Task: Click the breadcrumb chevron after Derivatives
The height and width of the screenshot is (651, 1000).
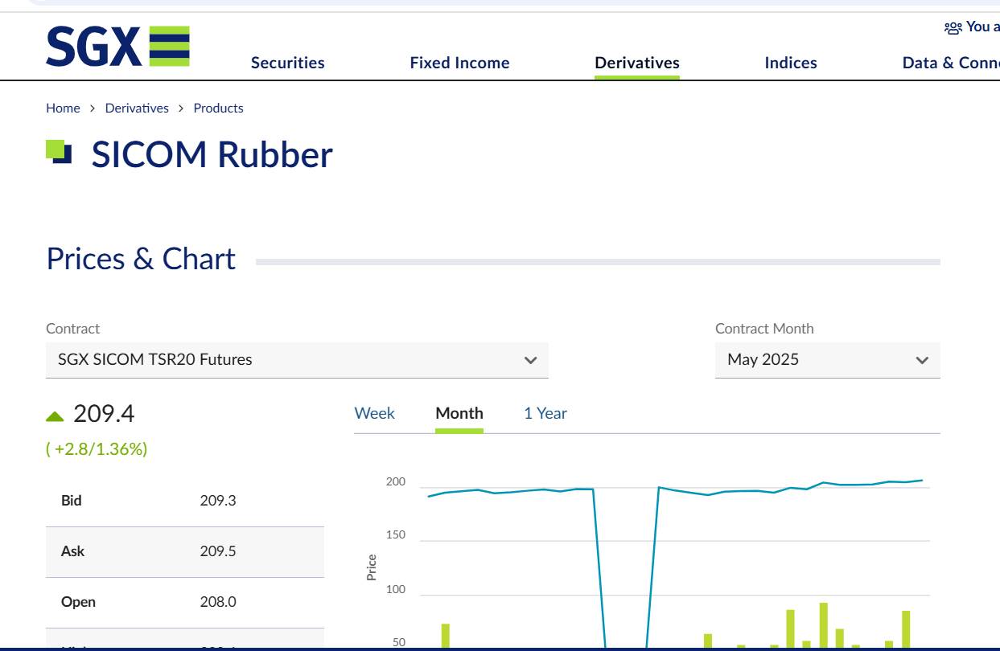Action: pos(181,108)
